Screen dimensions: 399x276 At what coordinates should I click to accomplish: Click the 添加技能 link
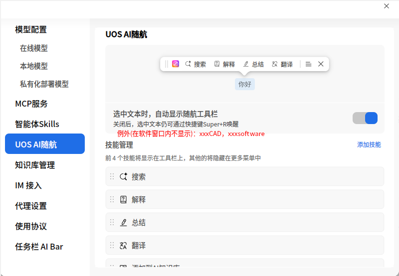369,145
